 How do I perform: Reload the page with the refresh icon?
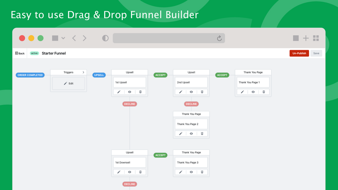click(219, 38)
